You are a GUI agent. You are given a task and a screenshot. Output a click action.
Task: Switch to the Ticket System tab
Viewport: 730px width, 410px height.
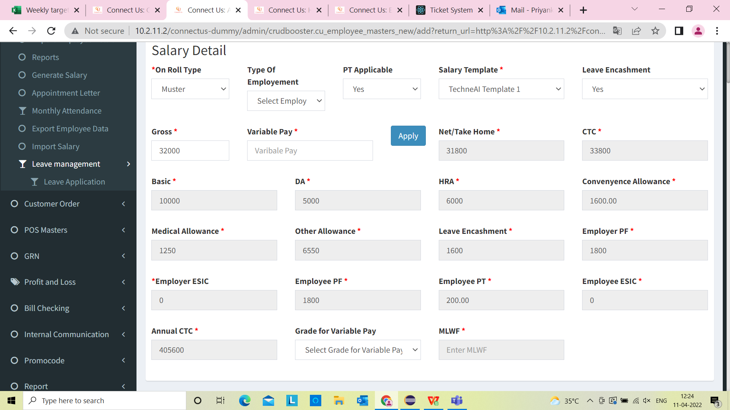(x=449, y=10)
